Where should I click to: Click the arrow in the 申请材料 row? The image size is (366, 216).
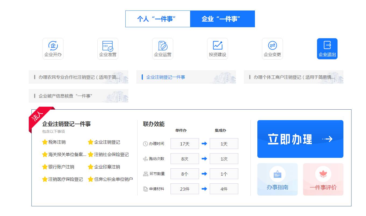[204, 189]
